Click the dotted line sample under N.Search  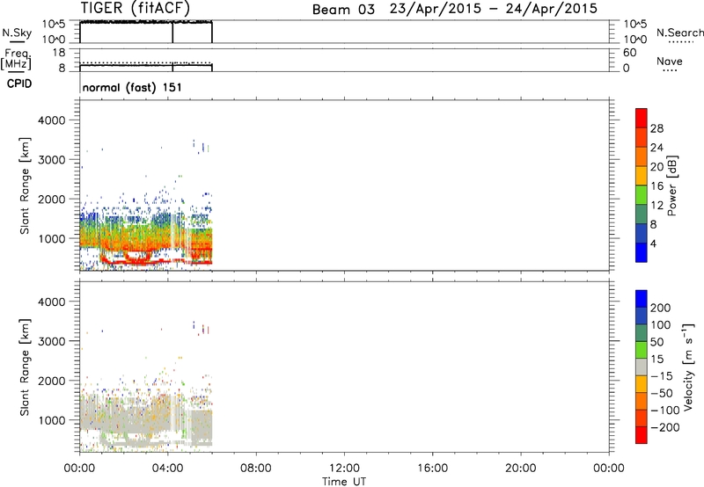point(681,42)
